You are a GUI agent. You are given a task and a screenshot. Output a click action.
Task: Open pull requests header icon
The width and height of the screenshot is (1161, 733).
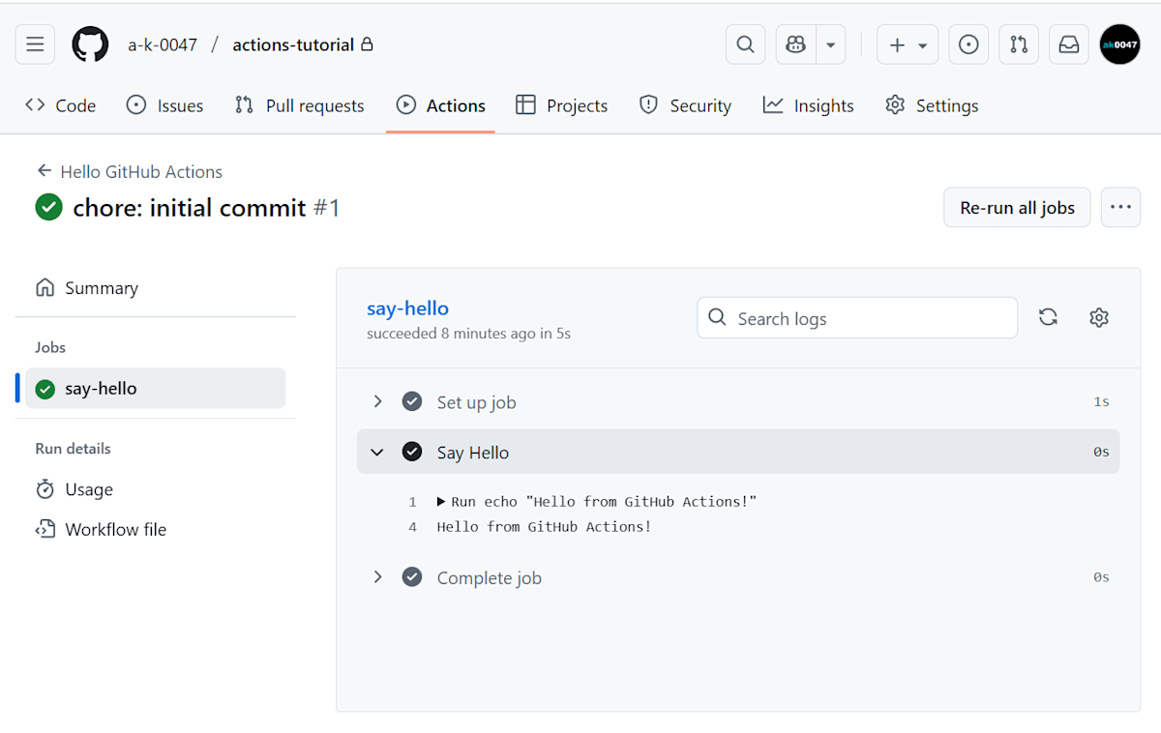[1019, 44]
